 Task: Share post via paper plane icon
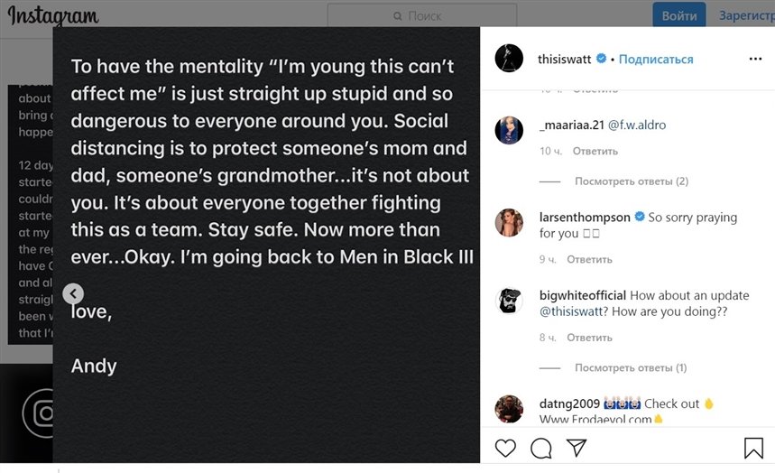pyautogui.click(x=576, y=448)
